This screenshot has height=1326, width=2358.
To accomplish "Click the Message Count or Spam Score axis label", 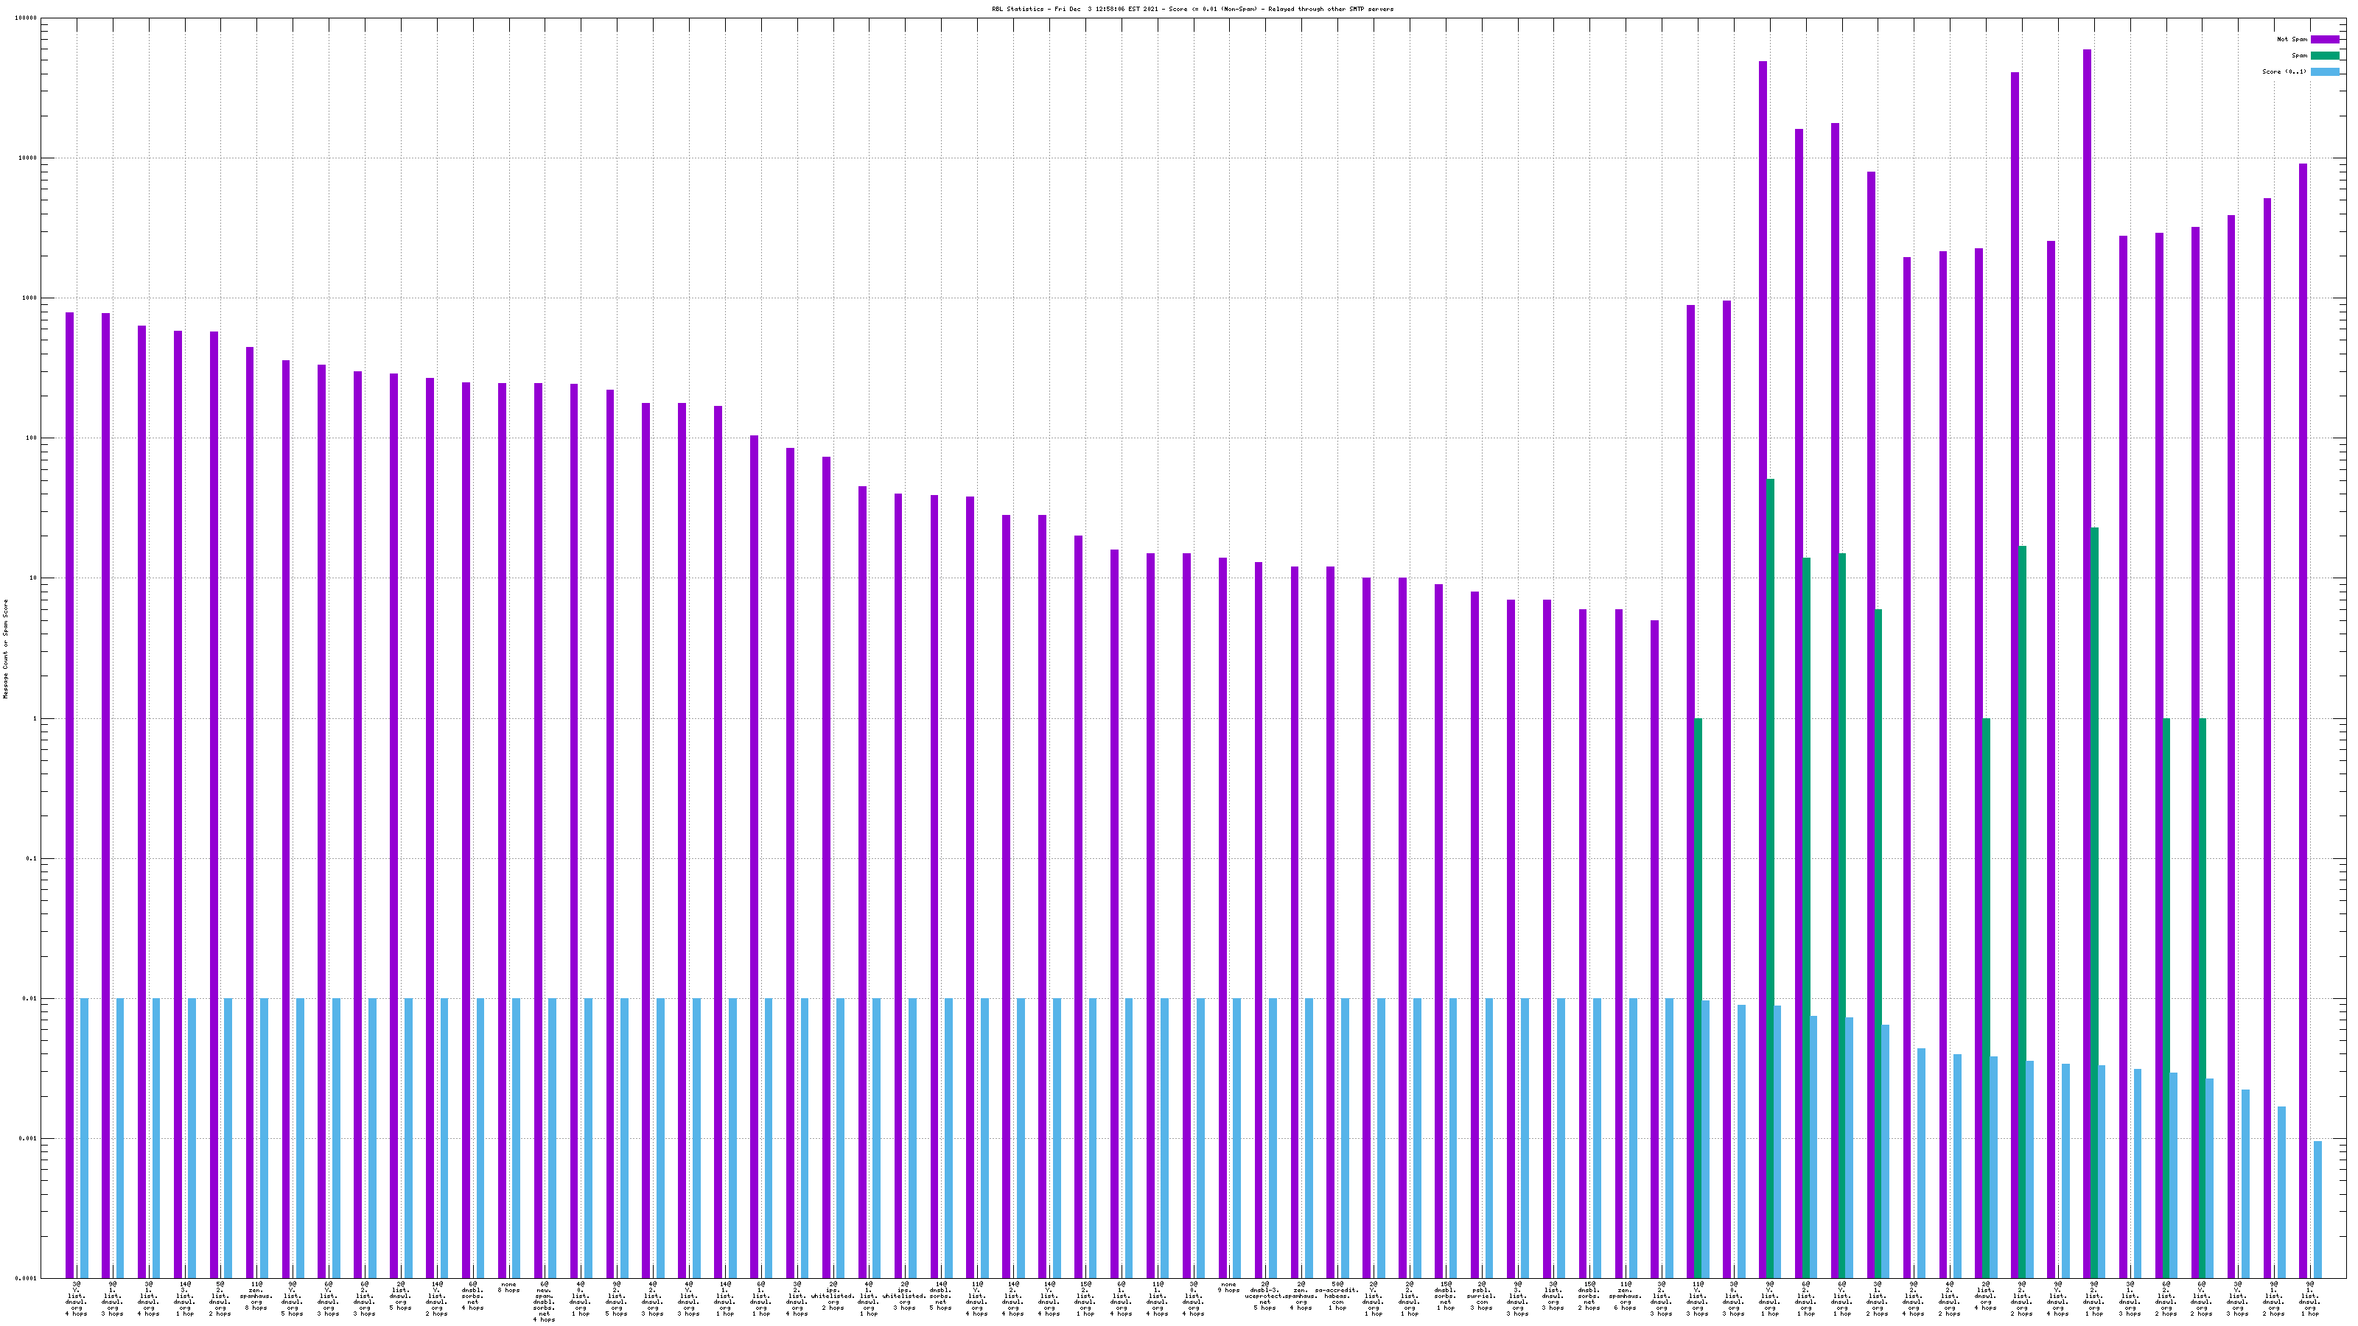I will click(5, 649).
